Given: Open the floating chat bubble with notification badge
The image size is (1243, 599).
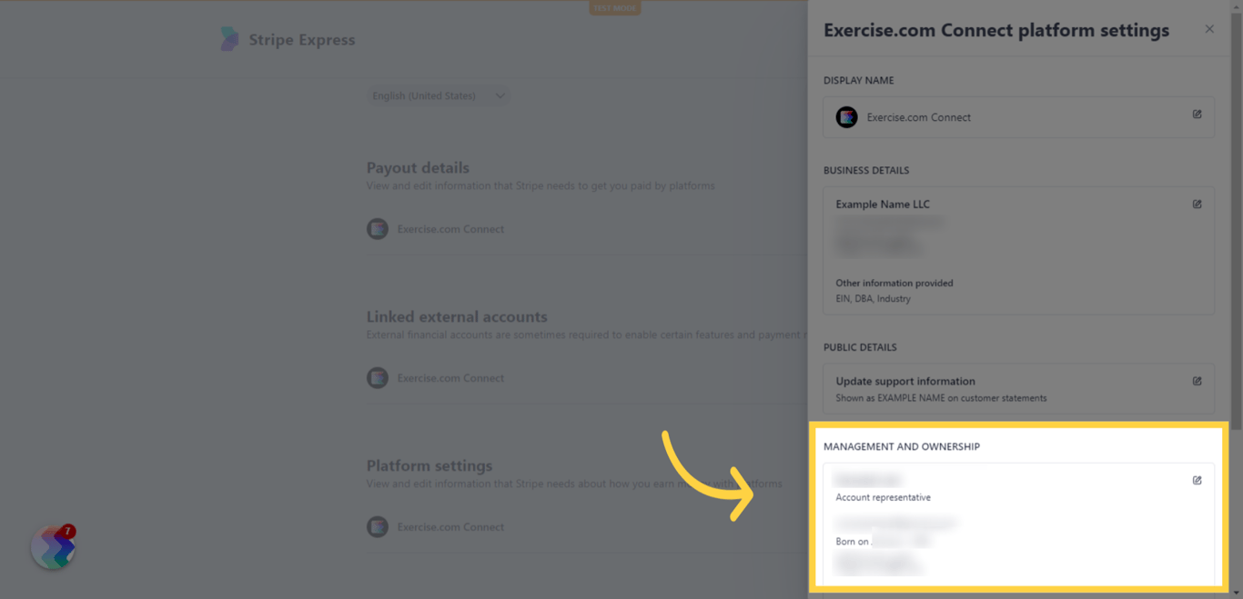Looking at the screenshot, I should 53,546.
